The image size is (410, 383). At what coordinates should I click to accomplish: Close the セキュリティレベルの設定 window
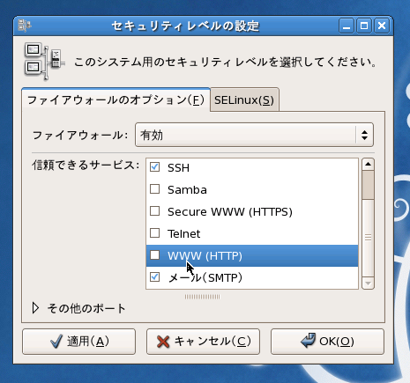click(382, 26)
